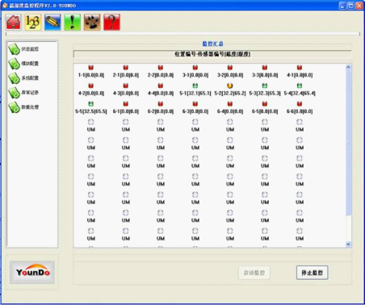Click the red indicator above sensor 6-1
Viewport: 365px width, 305px height.
pyautogui.click(x=126, y=104)
